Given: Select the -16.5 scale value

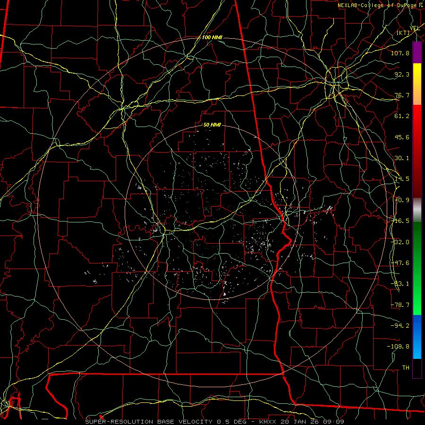Looking at the screenshot, I should (400, 221).
